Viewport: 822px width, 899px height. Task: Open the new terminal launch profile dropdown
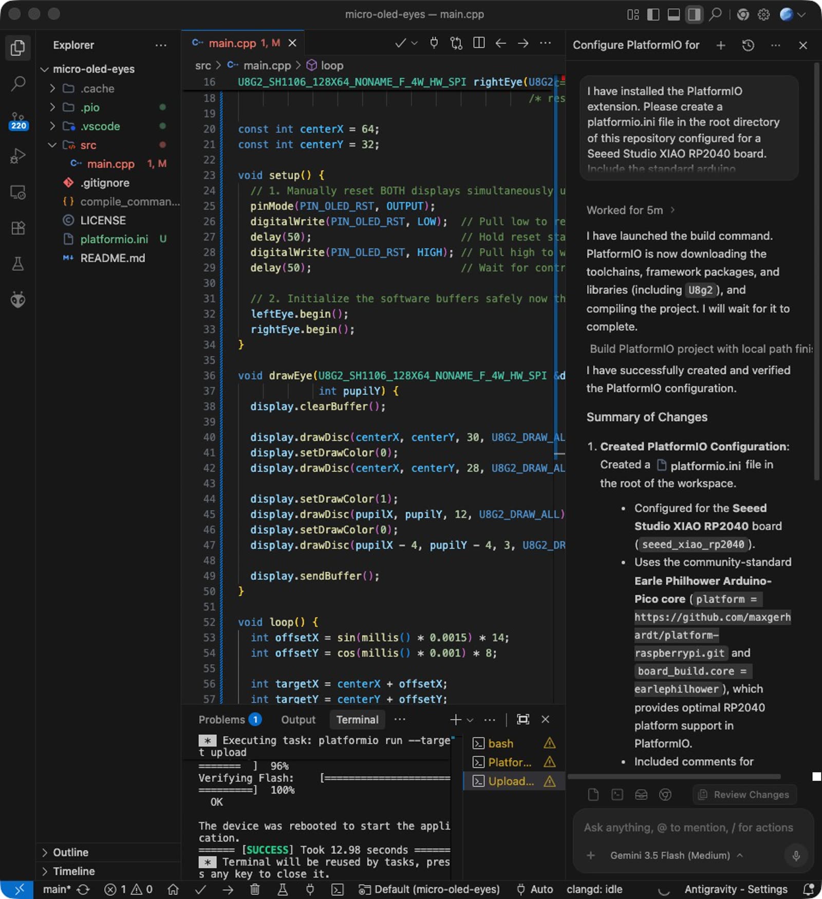tap(470, 720)
